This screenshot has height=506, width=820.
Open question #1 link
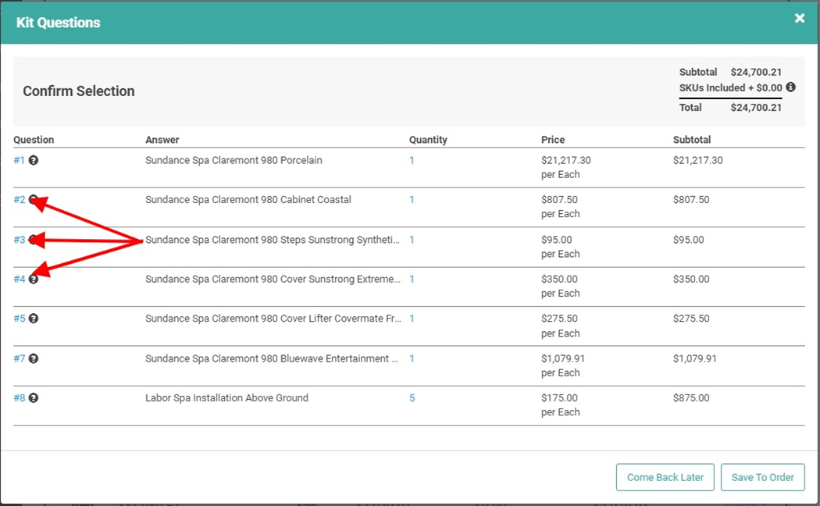[x=20, y=161]
